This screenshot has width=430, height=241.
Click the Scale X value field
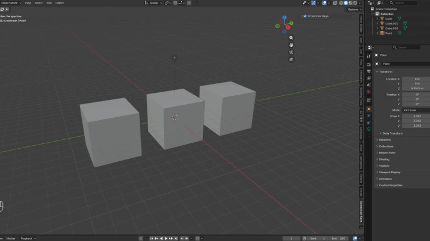[416, 116]
